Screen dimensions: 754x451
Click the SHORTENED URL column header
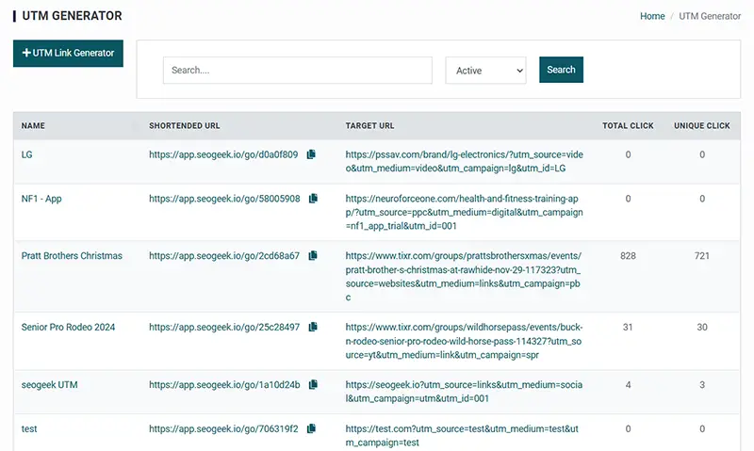184,126
